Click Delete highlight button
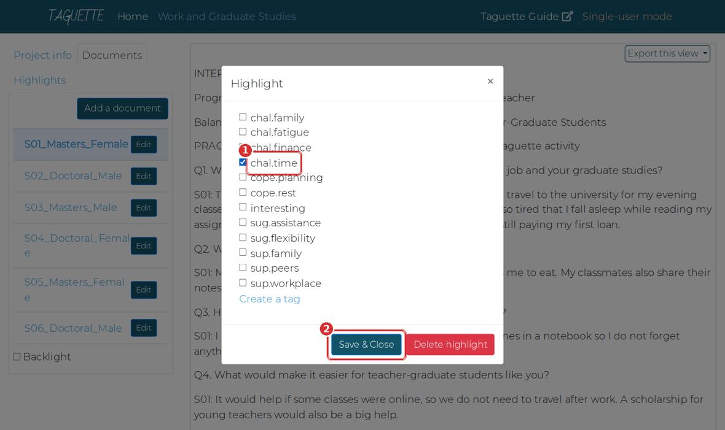This screenshot has height=430, width=725. 450,345
